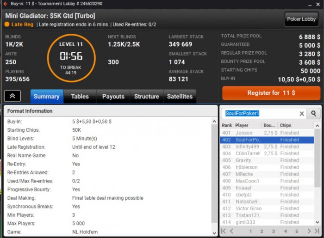Select player row infinity499

267,146
